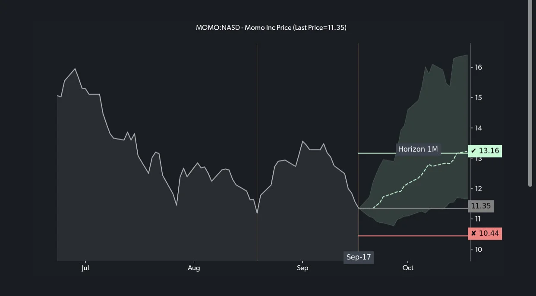Click the red 10.44 stop price tag
Screen dimensions: 536x296
[485, 234]
